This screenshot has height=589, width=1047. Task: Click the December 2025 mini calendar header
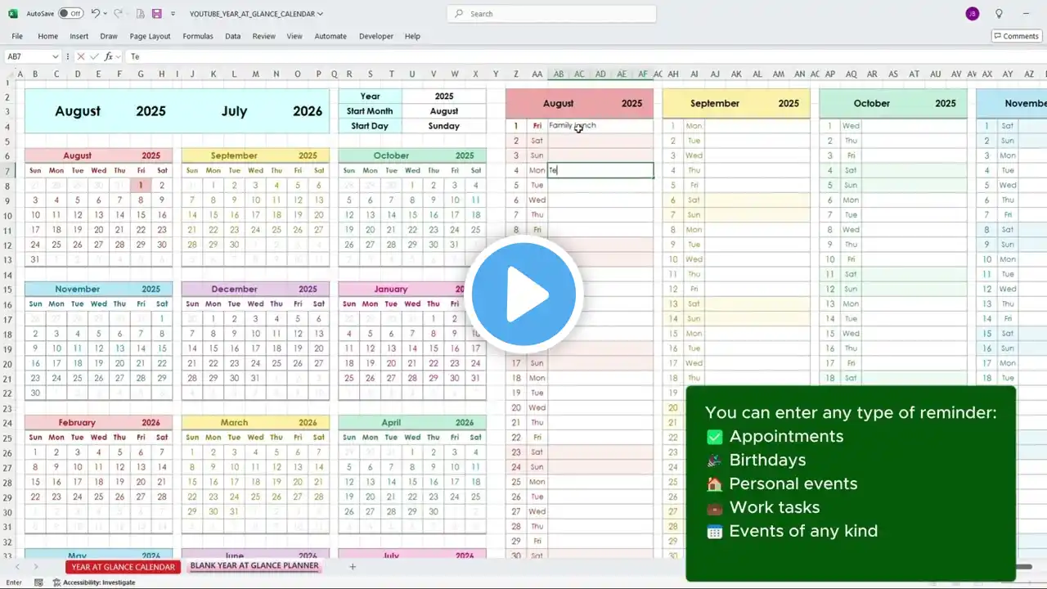point(255,289)
